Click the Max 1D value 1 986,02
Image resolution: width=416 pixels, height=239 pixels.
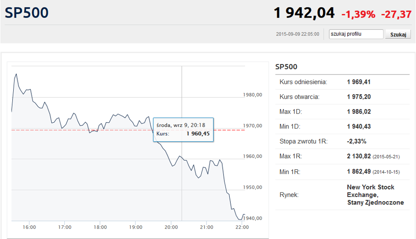[359, 112]
